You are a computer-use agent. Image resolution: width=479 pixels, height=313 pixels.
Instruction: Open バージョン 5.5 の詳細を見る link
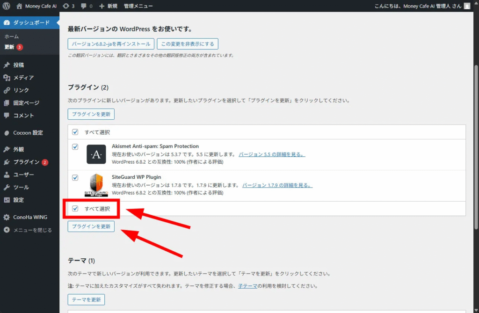click(x=272, y=154)
